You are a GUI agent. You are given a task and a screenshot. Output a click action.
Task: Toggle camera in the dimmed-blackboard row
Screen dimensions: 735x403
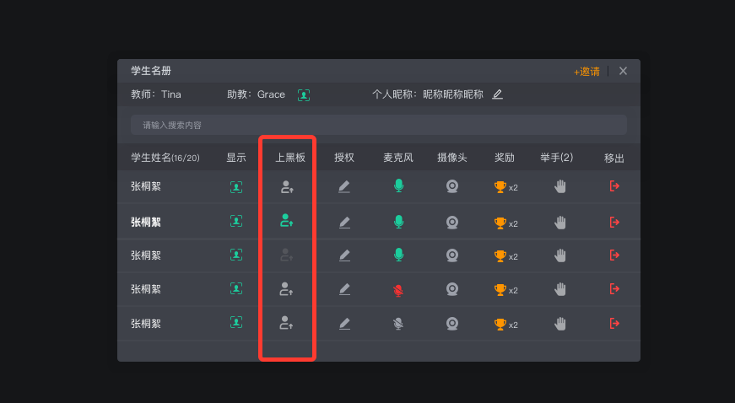451,255
